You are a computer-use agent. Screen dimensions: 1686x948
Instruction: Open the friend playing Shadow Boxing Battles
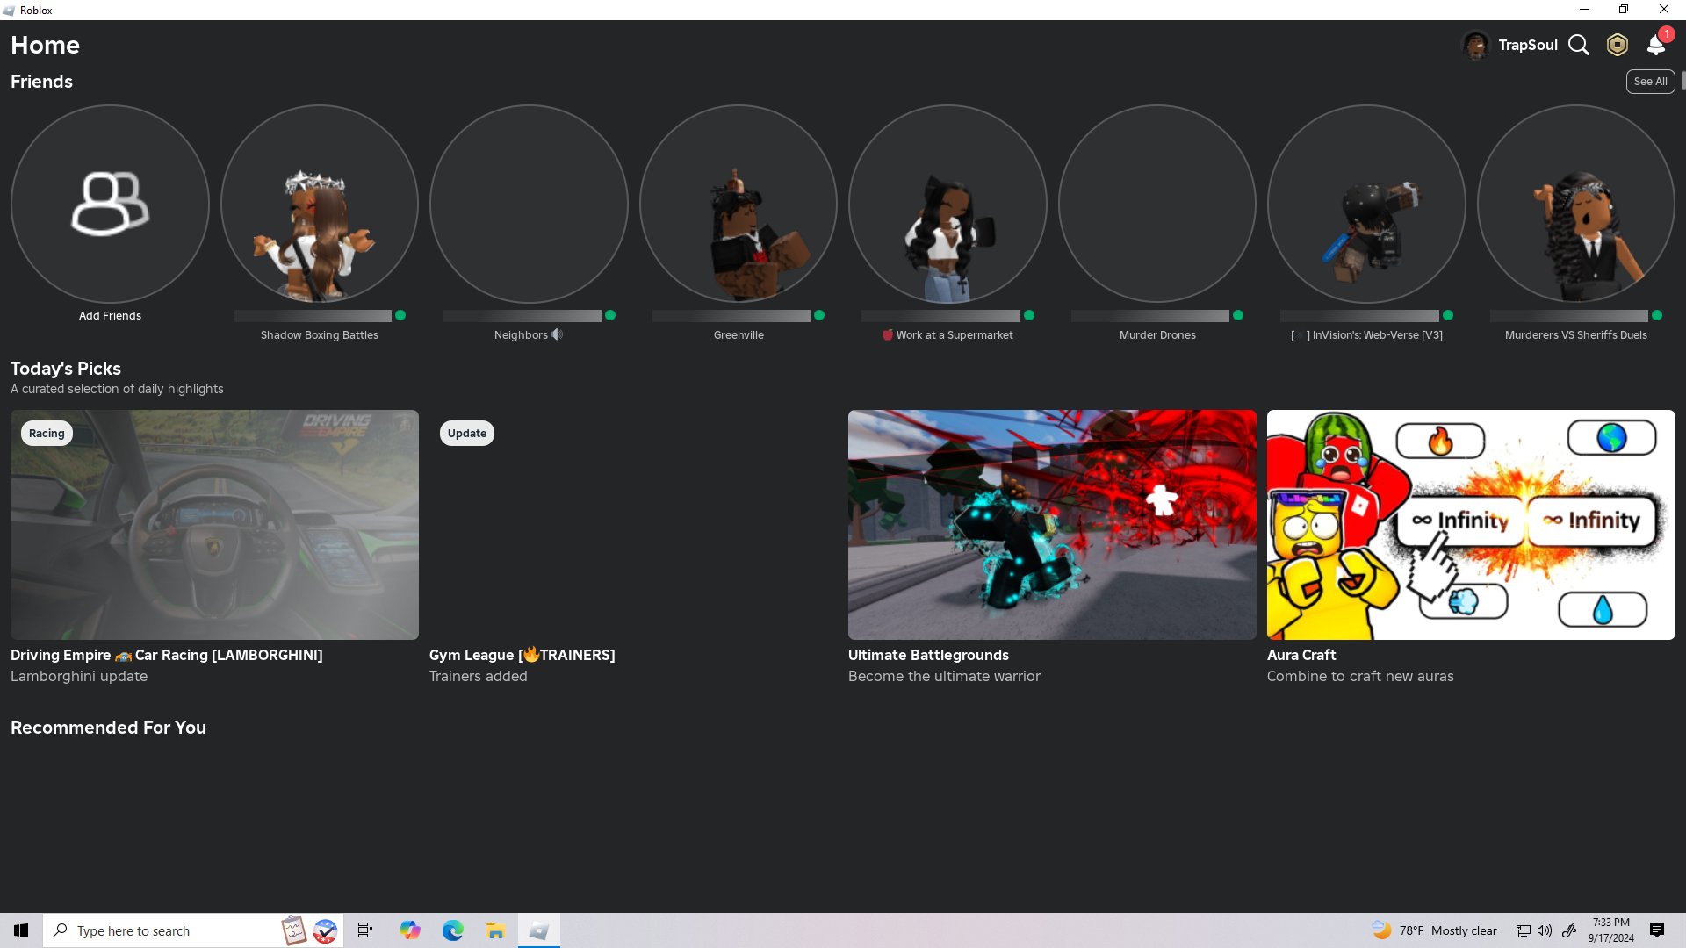(x=319, y=205)
